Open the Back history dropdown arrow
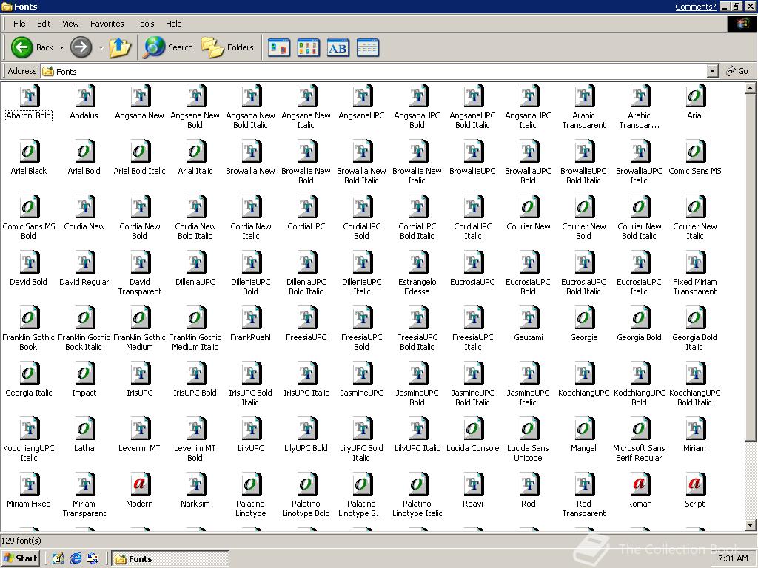 tap(61, 47)
